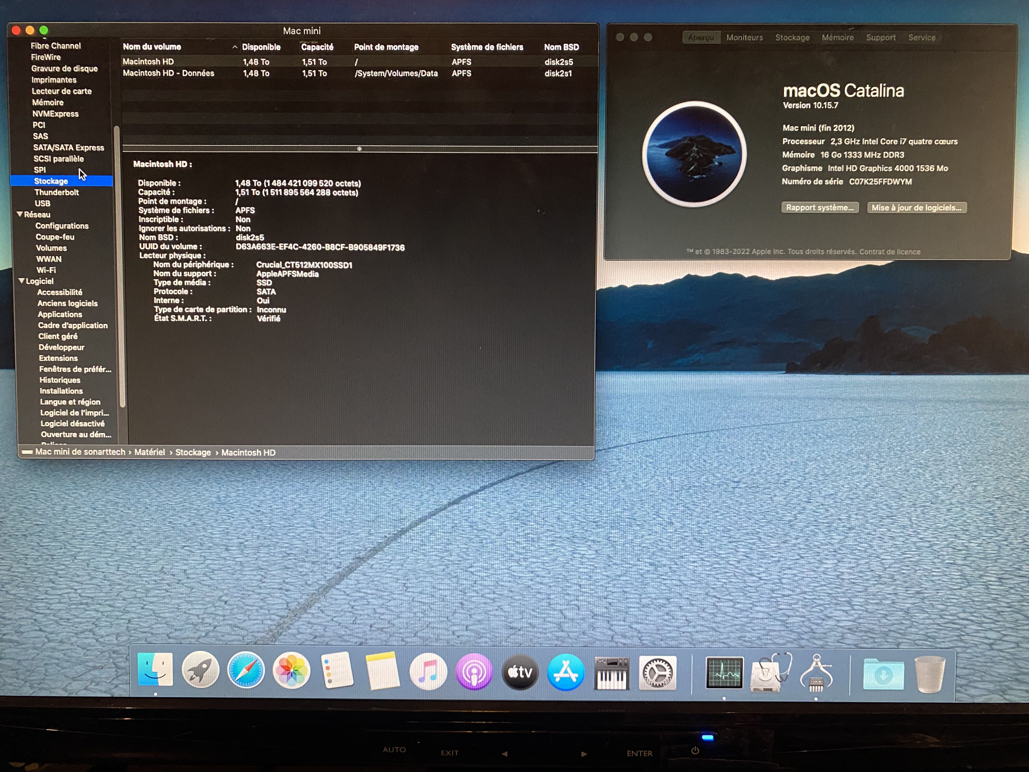
Task: Open the Service tab
Action: [x=922, y=37]
